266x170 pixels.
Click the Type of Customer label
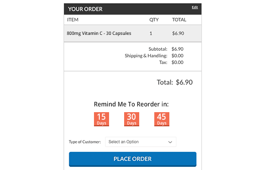coord(85,142)
